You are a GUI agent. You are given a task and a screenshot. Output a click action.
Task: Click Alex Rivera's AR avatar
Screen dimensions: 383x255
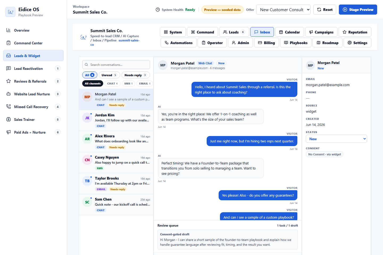pyautogui.click(x=87, y=139)
